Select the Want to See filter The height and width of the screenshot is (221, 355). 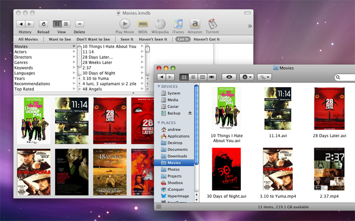pyautogui.click(x=60, y=39)
